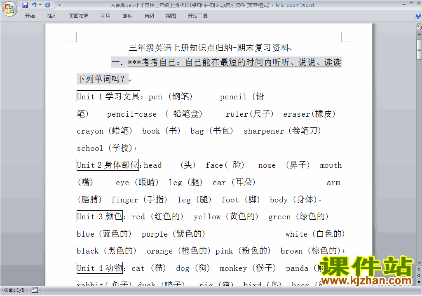Open Word Help with the blue question icon
The width and height of the screenshot is (422, 296).
pos(418,16)
